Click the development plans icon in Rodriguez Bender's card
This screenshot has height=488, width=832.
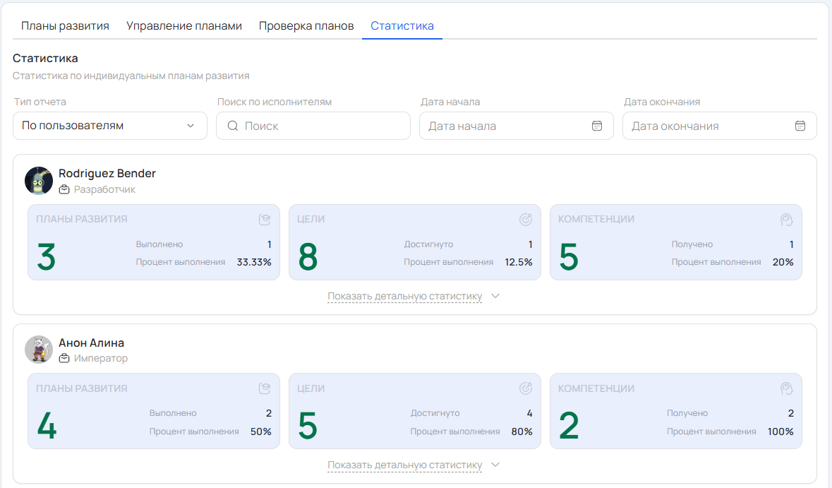pos(265,220)
